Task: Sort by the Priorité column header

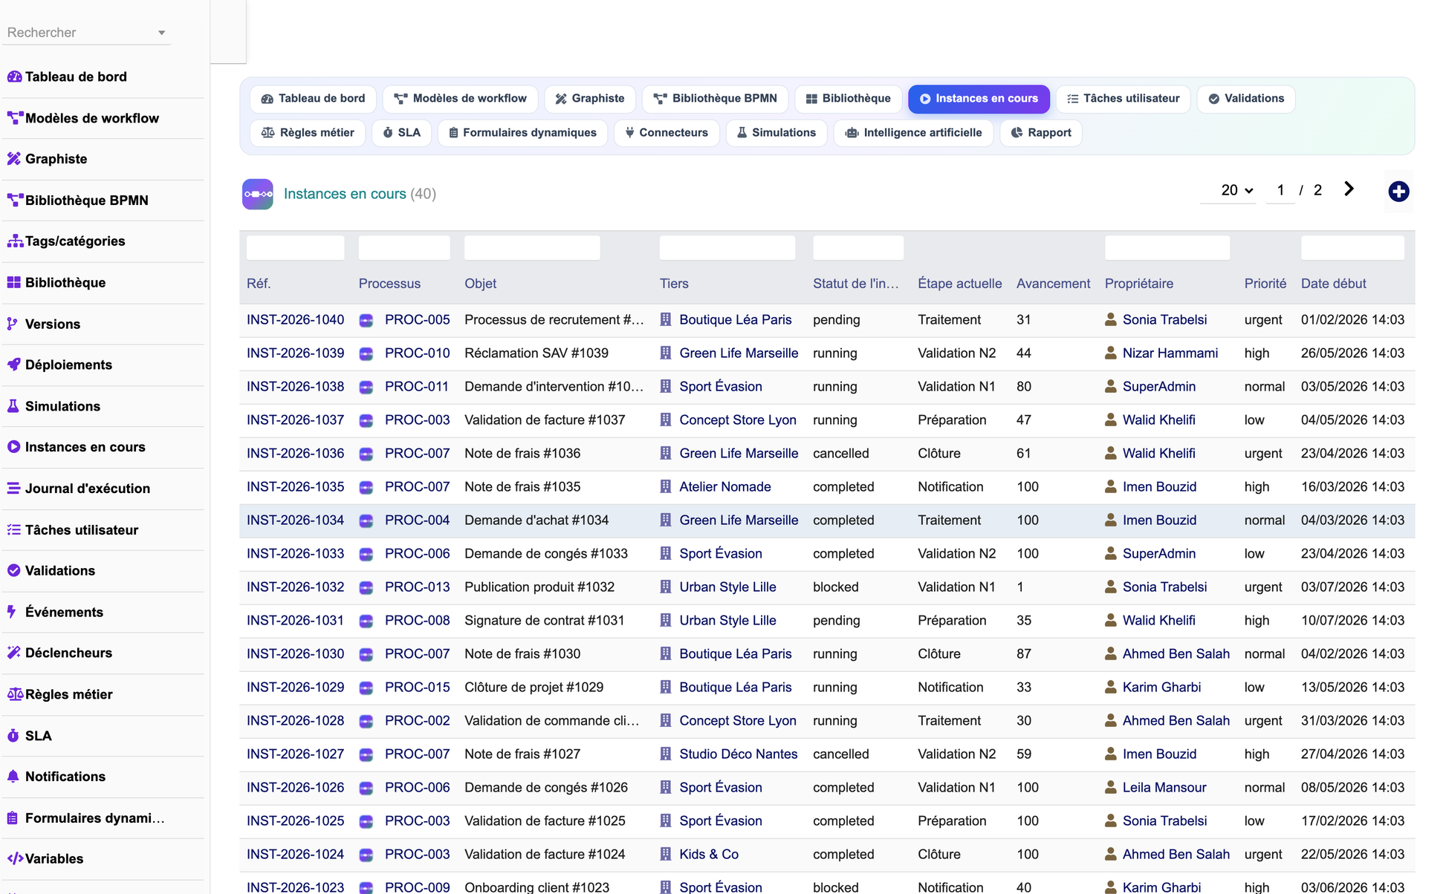Action: coord(1265,284)
